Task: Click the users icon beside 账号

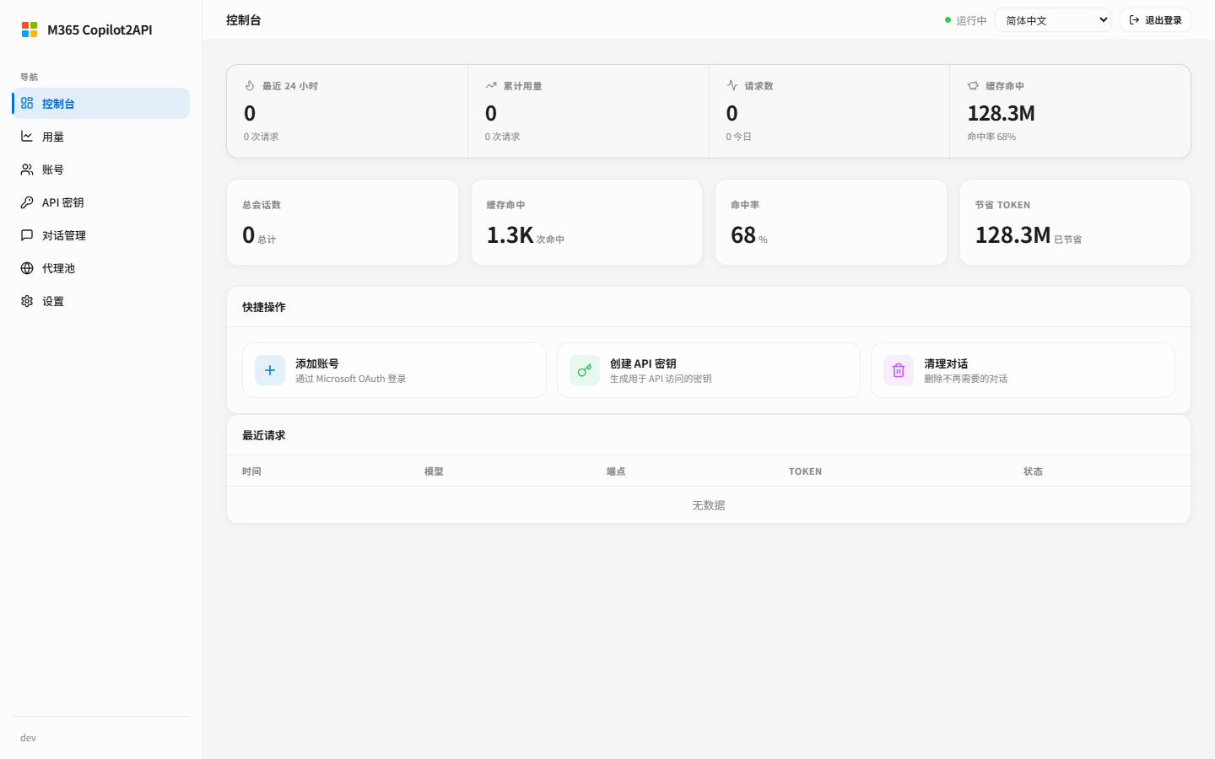Action: (x=27, y=170)
